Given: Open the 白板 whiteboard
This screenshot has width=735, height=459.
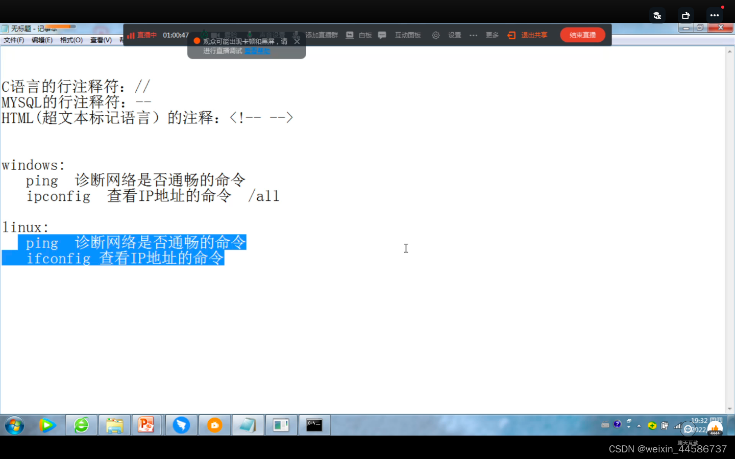Looking at the screenshot, I should (365, 35).
